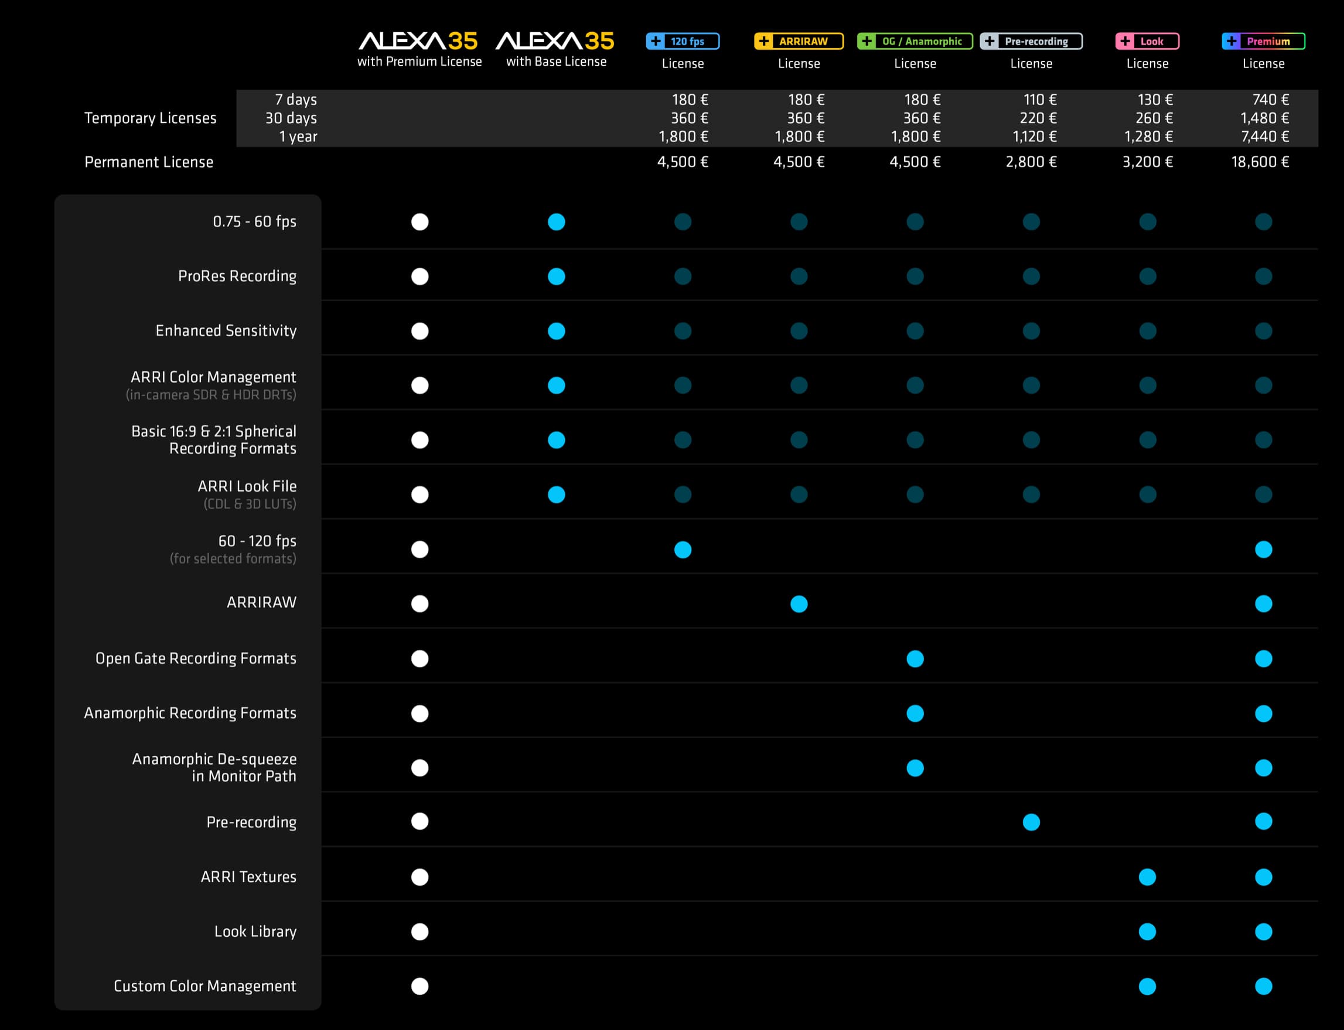Click Anamorphic De-squeeze in Monitor Path label
Image resolution: width=1344 pixels, height=1030 pixels.
[214, 767]
